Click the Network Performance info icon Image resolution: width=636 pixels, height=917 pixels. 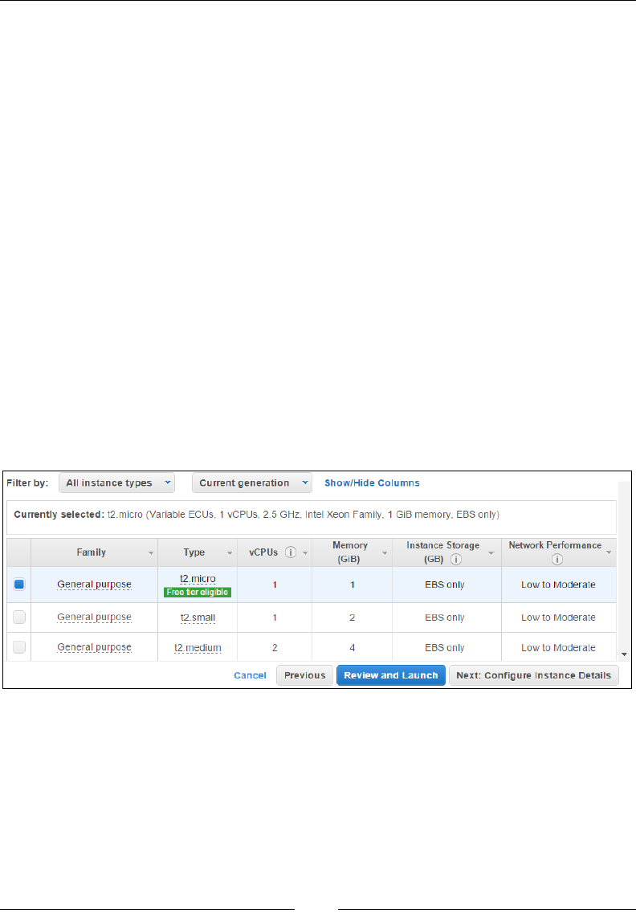pos(557,559)
